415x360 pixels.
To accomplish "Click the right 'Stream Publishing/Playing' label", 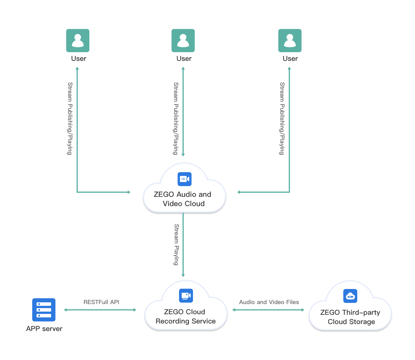I will coord(282,119).
